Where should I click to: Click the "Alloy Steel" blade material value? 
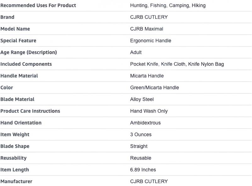[142, 99]
